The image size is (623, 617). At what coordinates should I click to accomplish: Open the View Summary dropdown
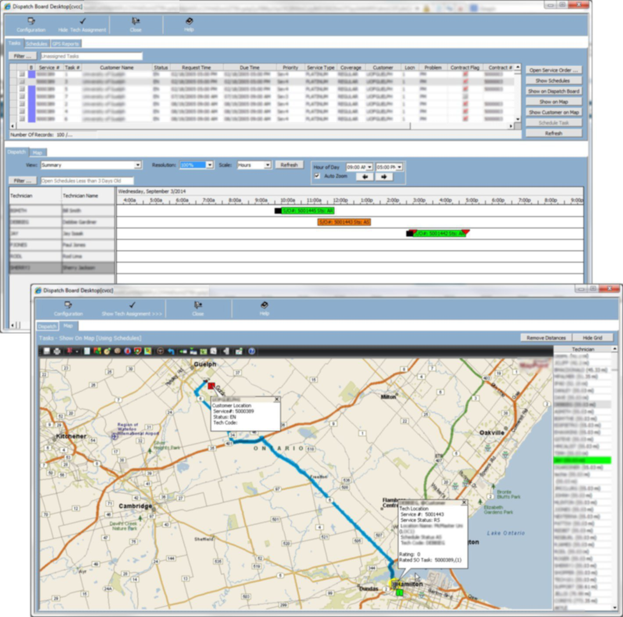pos(139,165)
